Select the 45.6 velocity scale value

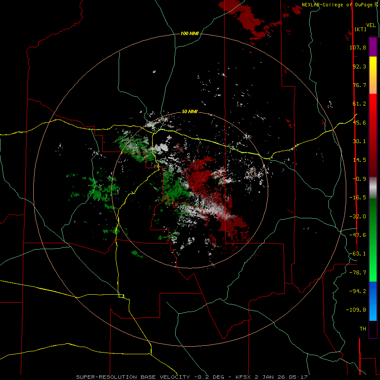pyautogui.click(x=359, y=122)
